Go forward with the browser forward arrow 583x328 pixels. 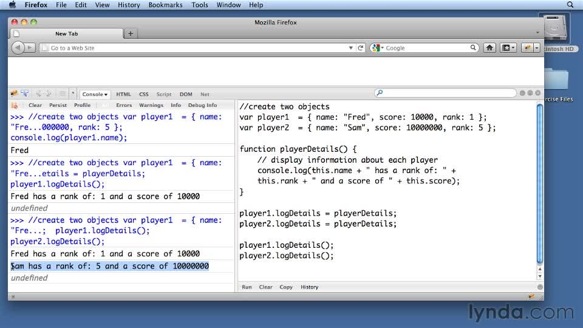click(x=30, y=47)
